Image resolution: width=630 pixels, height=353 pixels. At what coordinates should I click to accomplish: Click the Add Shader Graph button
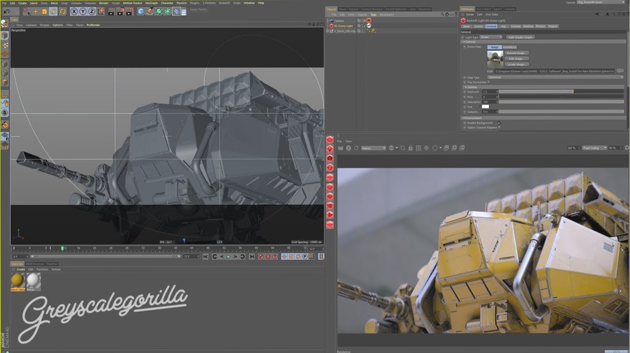(x=521, y=37)
